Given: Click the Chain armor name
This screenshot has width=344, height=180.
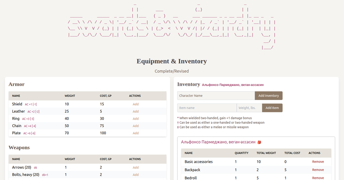Looking at the screenshot, I should pos(17,126).
